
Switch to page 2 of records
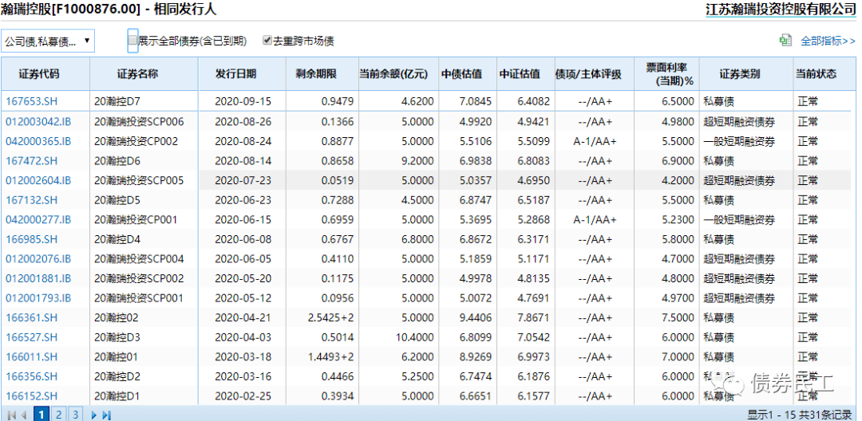click(59, 414)
